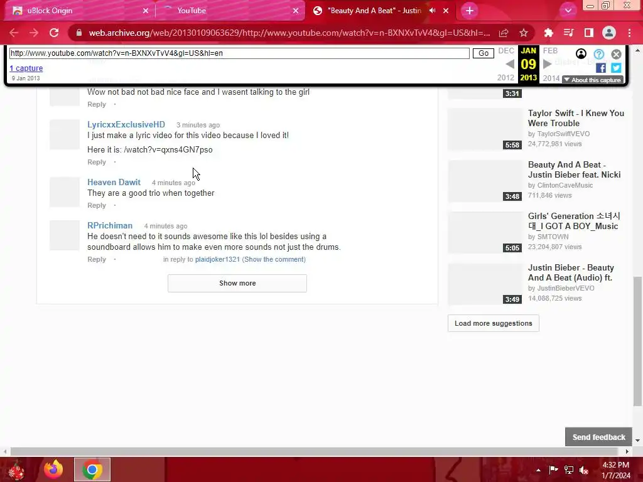Close the Wayback toolbar
Screen dimensions: 643x482
616,54
